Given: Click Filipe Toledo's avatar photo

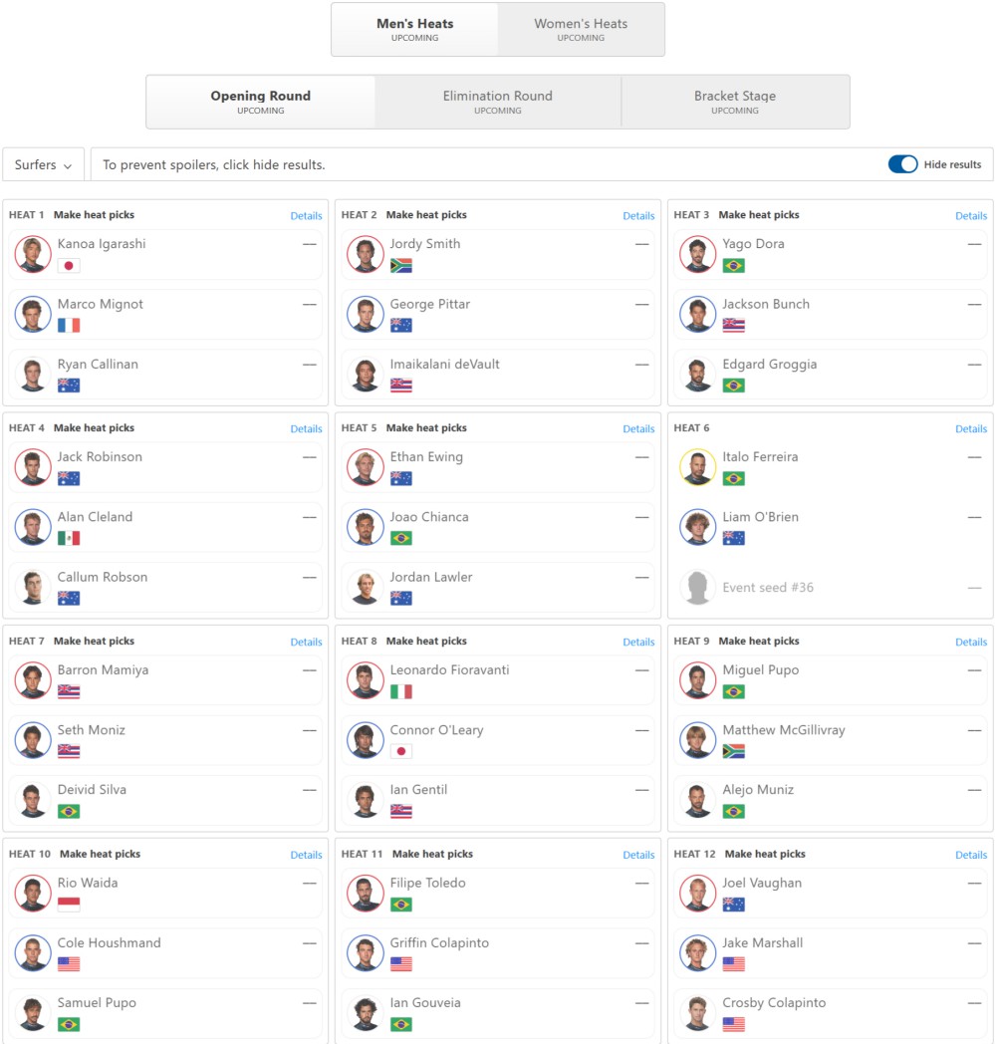Looking at the screenshot, I should (366, 894).
